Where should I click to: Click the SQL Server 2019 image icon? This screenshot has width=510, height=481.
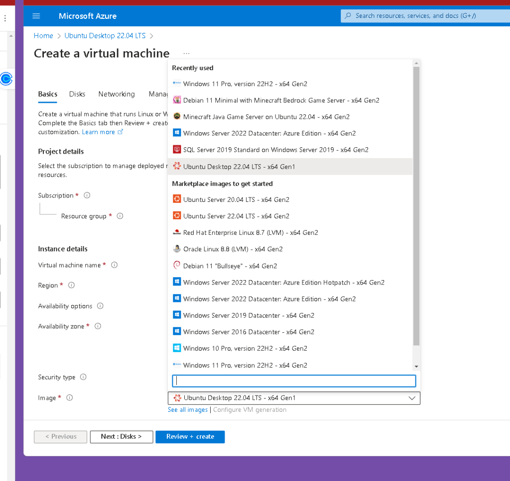tap(177, 149)
